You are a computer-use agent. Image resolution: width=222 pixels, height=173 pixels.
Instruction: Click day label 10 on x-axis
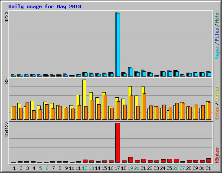tap(72, 168)
